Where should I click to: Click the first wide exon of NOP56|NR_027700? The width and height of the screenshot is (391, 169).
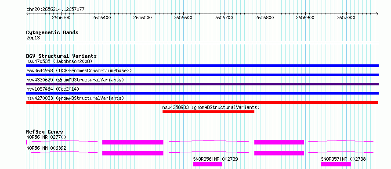pyautogui.click(x=133, y=142)
